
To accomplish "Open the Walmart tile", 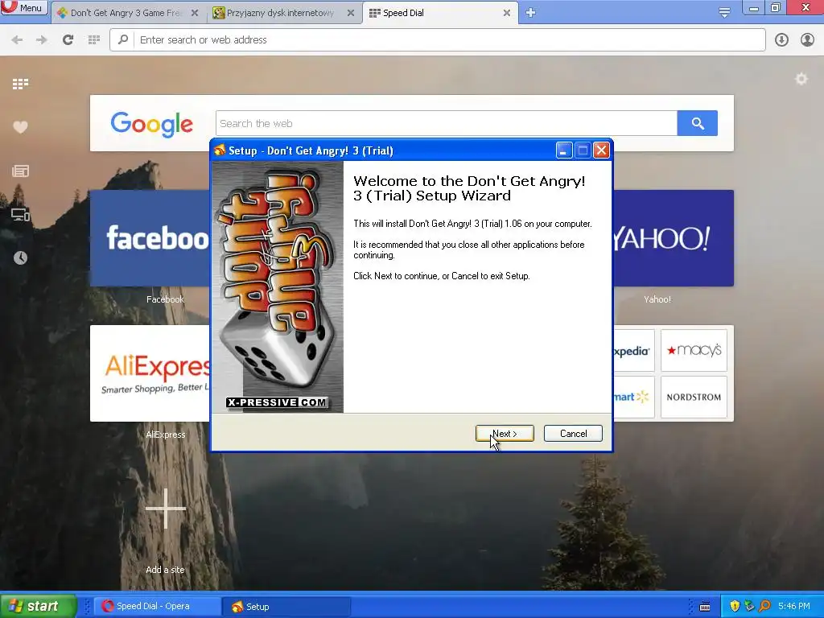I will pos(634,398).
